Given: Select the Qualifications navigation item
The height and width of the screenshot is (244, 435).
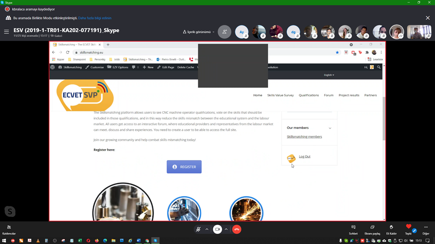Looking at the screenshot, I should coord(308,95).
